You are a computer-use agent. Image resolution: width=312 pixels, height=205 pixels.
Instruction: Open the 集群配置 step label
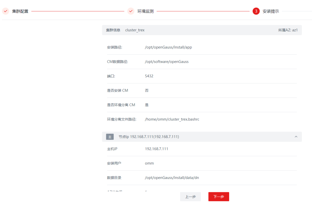click(20, 11)
